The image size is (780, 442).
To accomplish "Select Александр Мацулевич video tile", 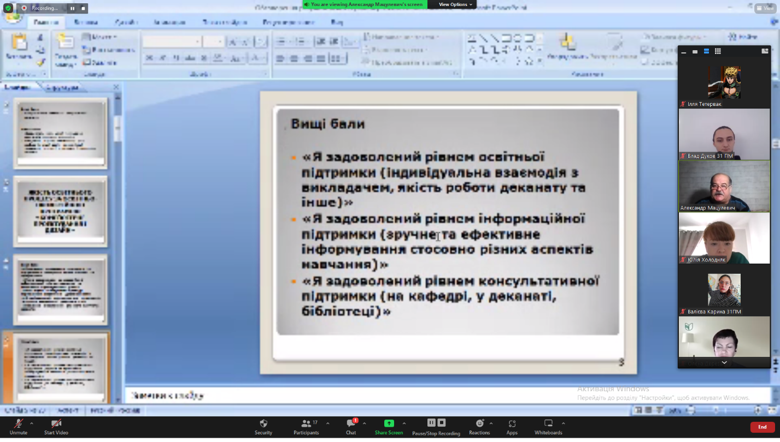I will click(x=724, y=186).
